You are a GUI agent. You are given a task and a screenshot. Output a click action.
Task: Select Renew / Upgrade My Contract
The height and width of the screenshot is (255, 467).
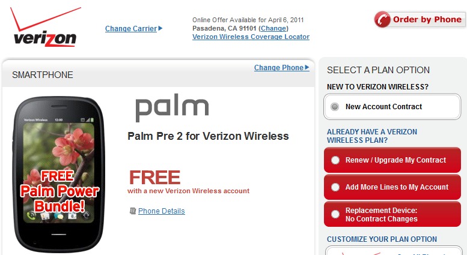[x=335, y=160]
